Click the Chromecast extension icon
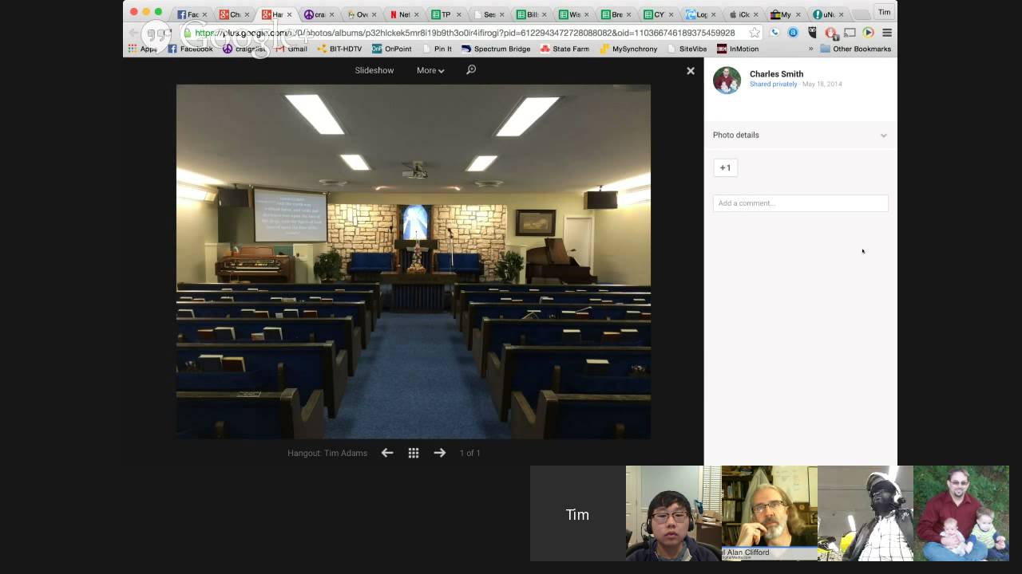 coord(850,33)
